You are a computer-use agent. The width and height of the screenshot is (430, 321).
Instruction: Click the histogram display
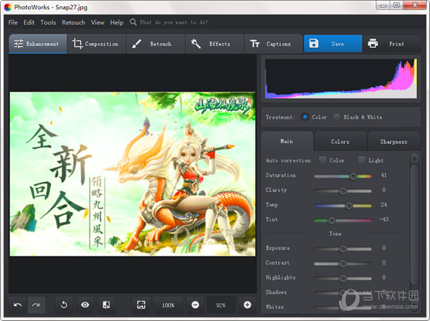click(340, 79)
